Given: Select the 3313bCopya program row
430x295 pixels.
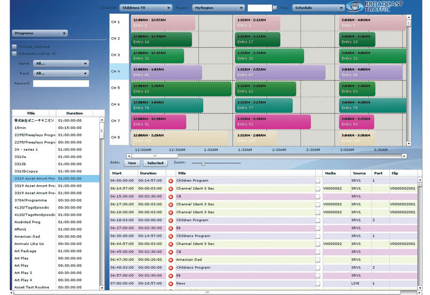Looking at the screenshot, I should coord(56,171).
